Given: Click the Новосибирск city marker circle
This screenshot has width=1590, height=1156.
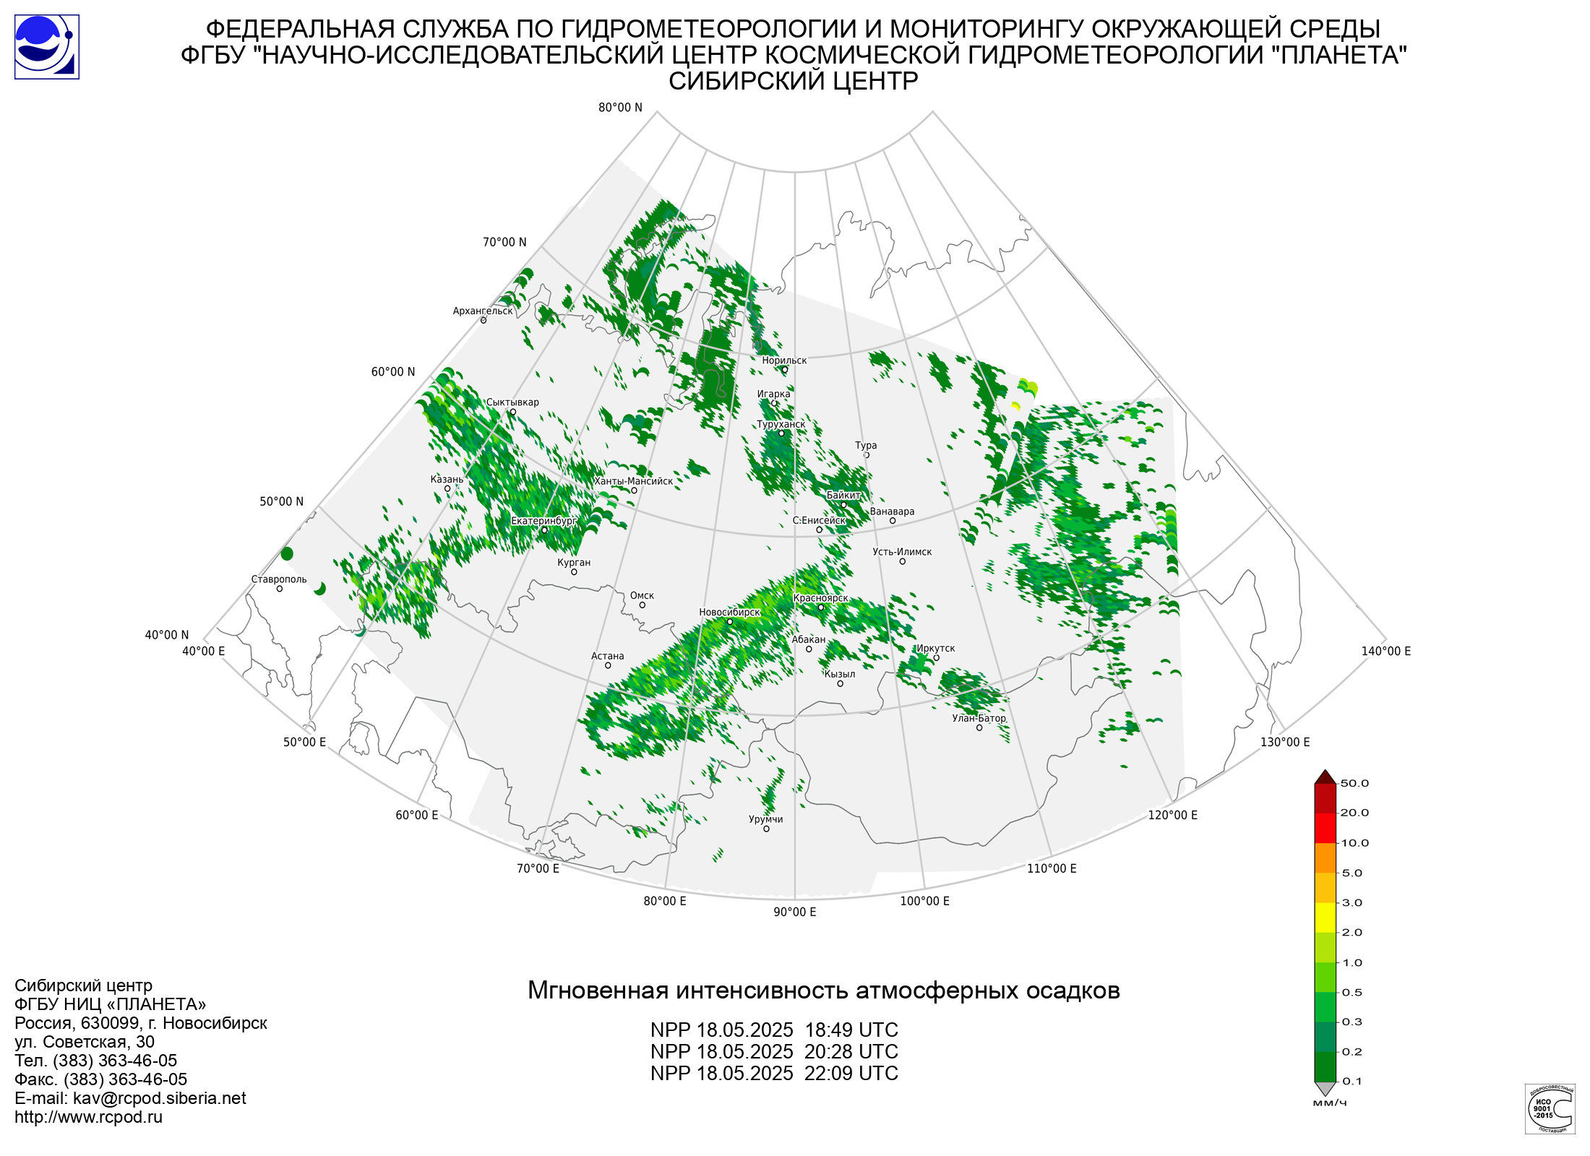Looking at the screenshot, I should click(x=729, y=621).
